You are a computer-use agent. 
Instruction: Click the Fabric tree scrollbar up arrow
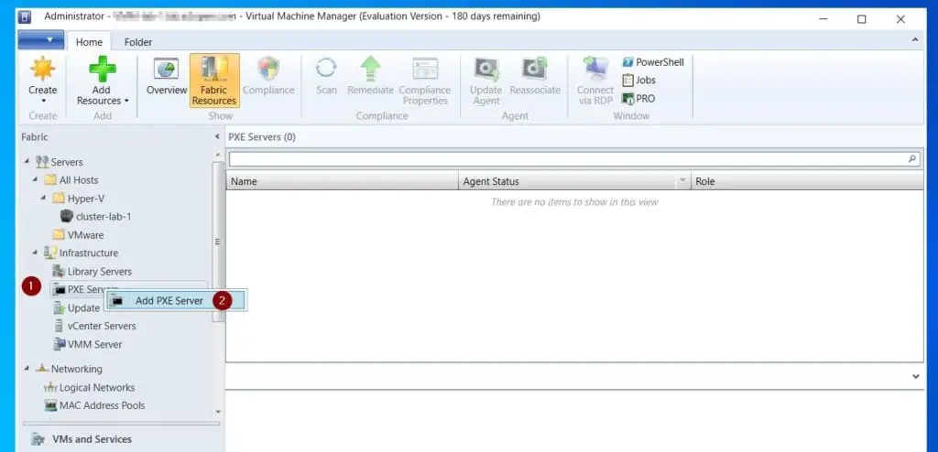[218, 155]
